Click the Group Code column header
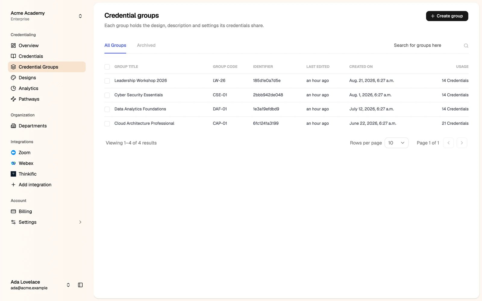482x301 pixels. (225, 67)
